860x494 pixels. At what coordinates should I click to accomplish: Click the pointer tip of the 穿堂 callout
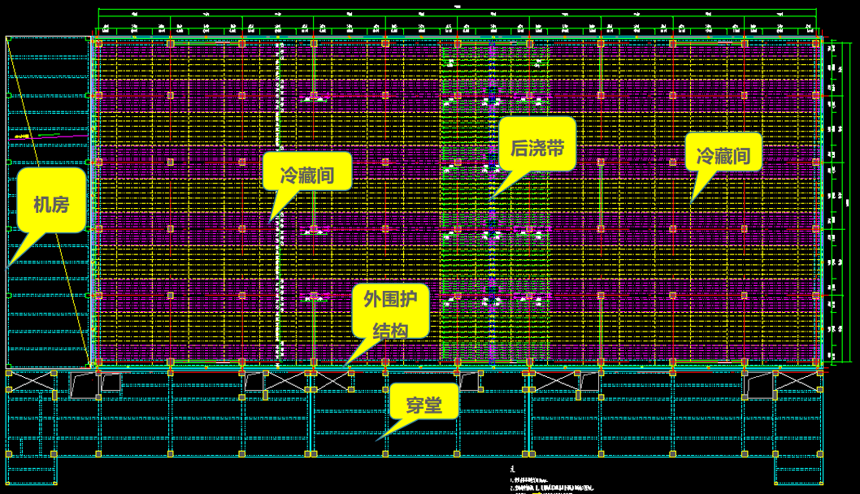point(376,440)
